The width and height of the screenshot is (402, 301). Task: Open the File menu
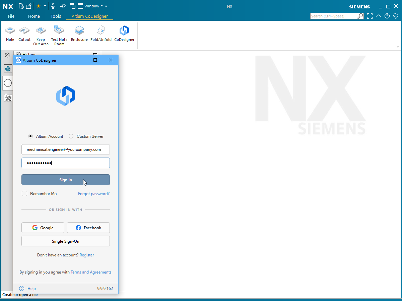[x=11, y=16]
